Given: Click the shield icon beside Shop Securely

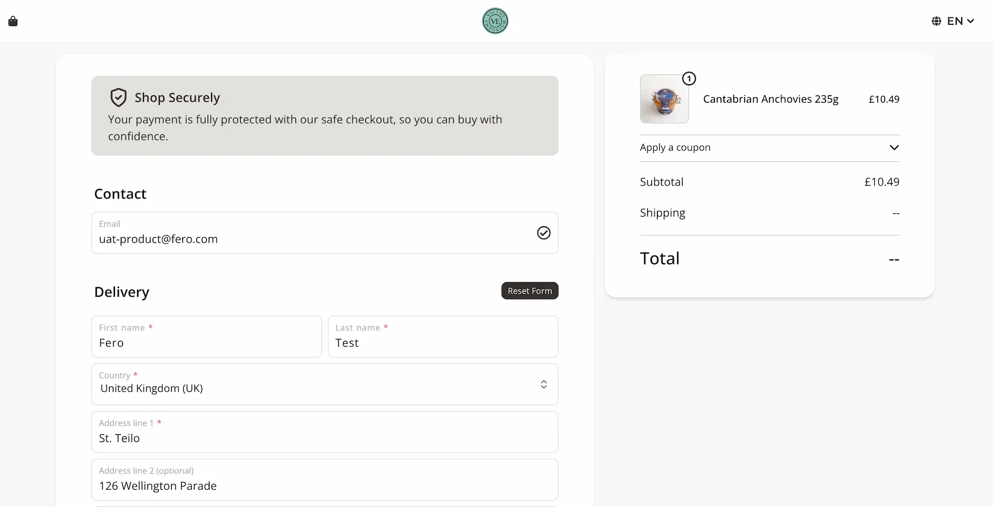Looking at the screenshot, I should coord(118,98).
